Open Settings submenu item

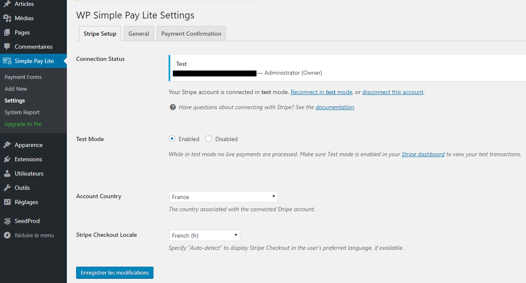(x=15, y=100)
